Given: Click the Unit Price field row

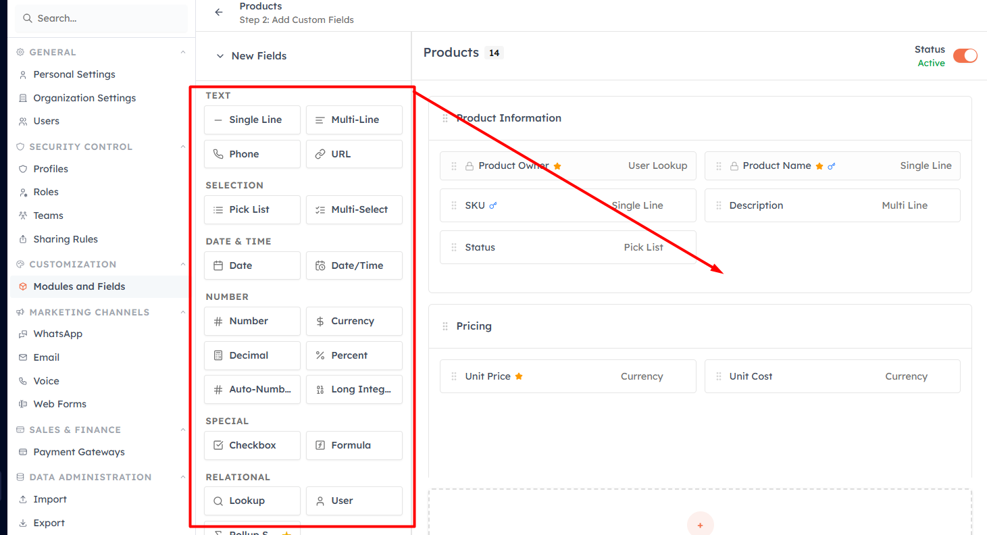Looking at the screenshot, I should coord(568,376).
